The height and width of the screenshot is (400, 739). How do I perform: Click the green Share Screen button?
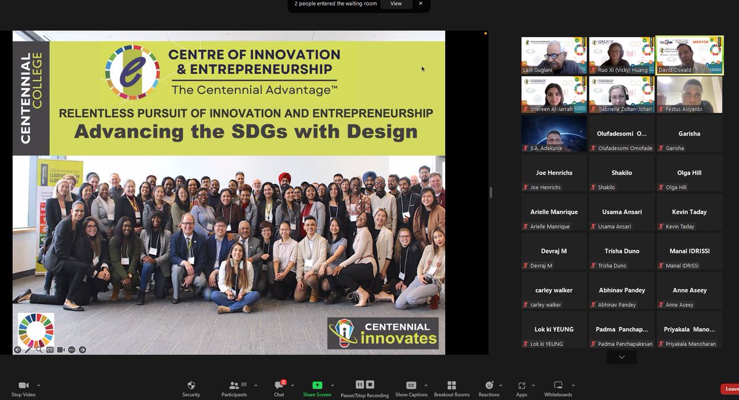tap(317, 388)
